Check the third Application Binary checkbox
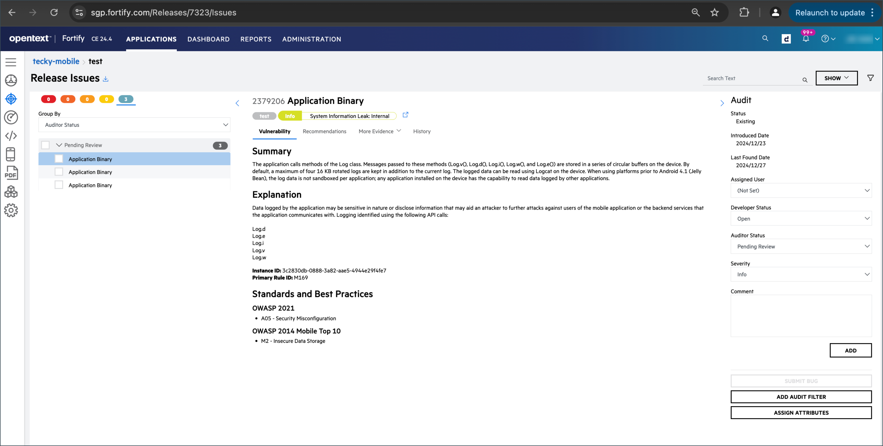The width and height of the screenshot is (883, 446). [59, 185]
